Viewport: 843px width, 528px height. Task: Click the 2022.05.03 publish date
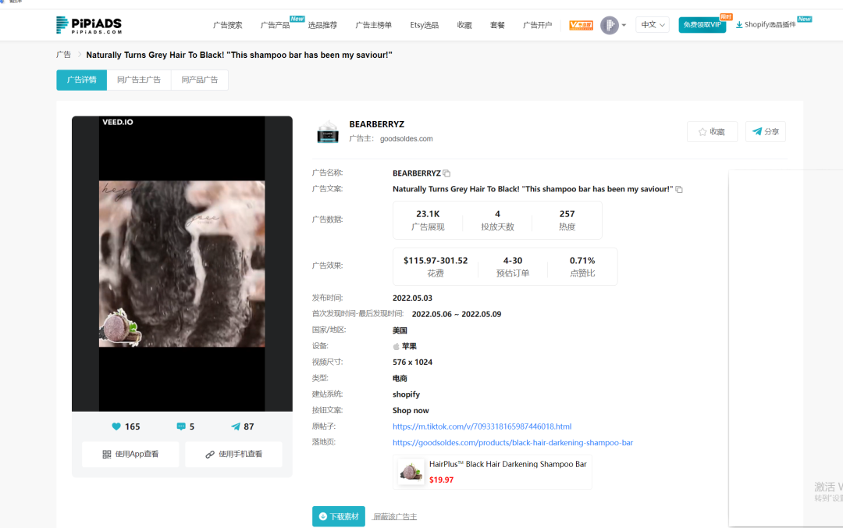(412, 298)
